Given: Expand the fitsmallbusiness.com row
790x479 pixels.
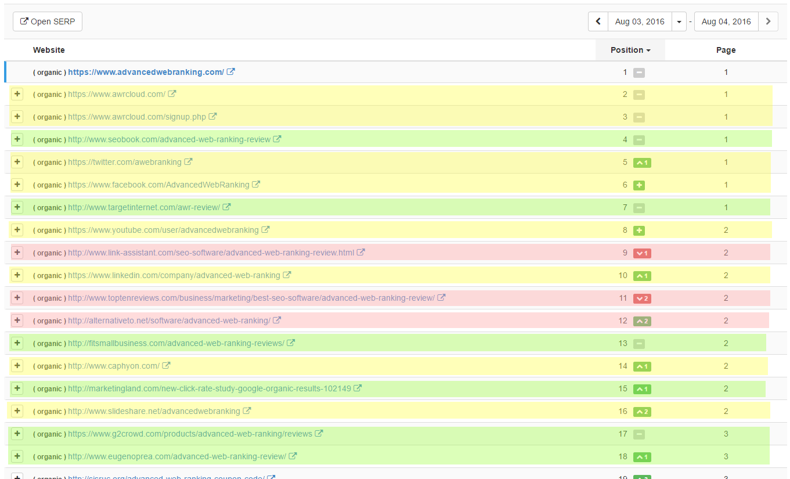Looking at the screenshot, I should pyautogui.click(x=17, y=343).
